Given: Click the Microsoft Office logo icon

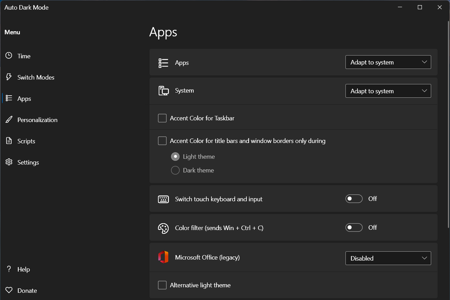Looking at the screenshot, I should 163,257.
